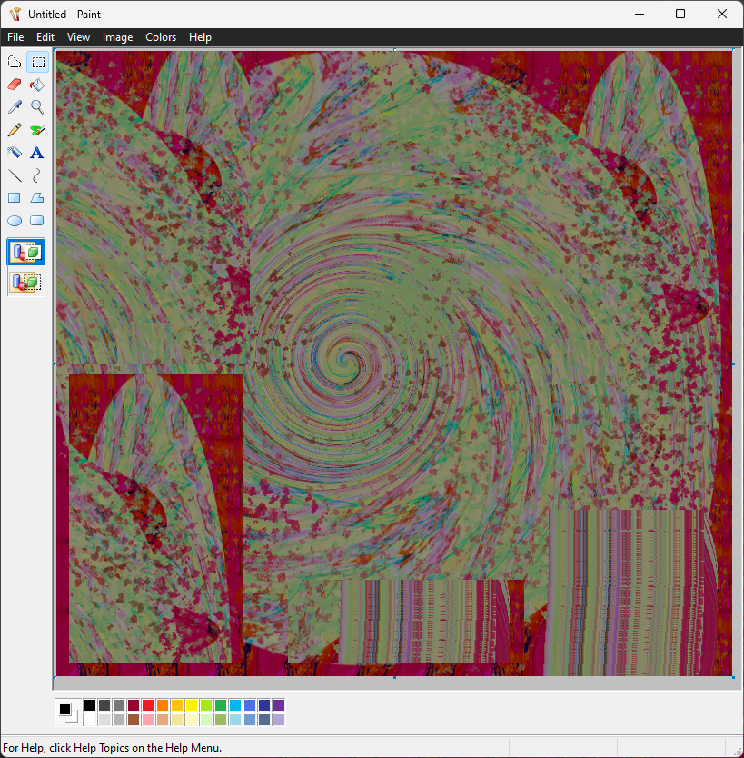Screen dimensions: 744x758
Task: Click the foreground/background color indicator box
Action: pyautogui.click(x=68, y=713)
